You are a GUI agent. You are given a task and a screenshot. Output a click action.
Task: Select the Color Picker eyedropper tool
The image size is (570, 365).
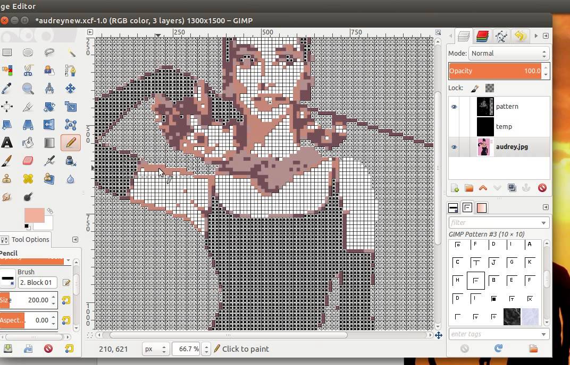pos(7,88)
